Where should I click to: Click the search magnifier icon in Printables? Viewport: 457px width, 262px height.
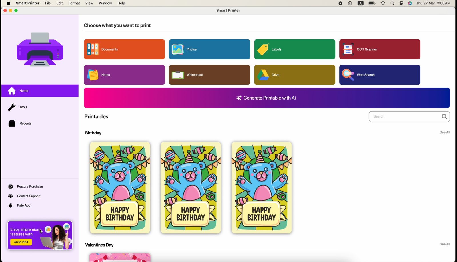click(x=444, y=116)
